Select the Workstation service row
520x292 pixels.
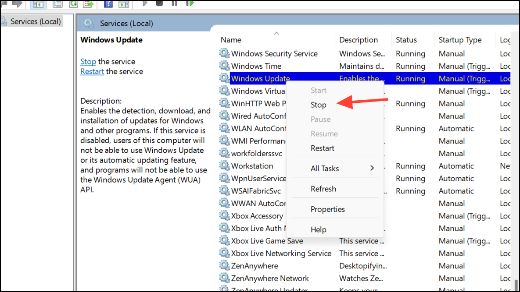coord(365,166)
